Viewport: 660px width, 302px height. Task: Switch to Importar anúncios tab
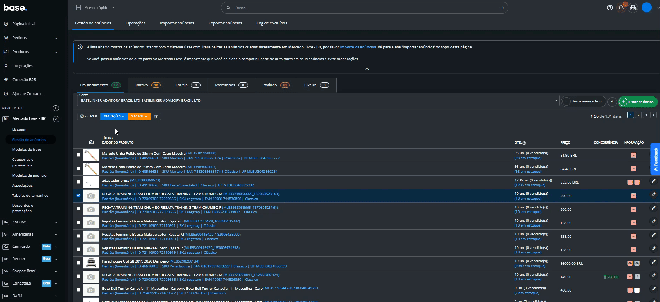tap(177, 23)
